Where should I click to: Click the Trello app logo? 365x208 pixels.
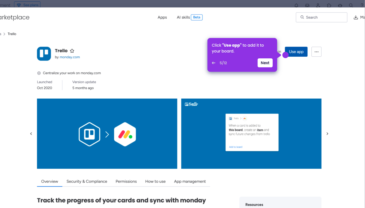point(44,54)
